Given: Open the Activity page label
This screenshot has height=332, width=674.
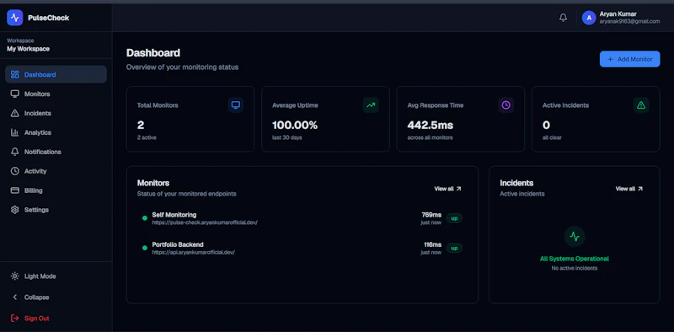Looking at the screenshot, I should click(x=35, y=171).
